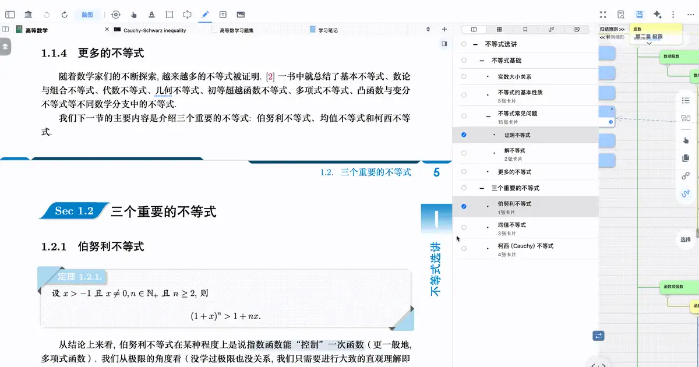The image size is (699, 367).
Task: Select the outline view segment
Action: pos(474,29)
